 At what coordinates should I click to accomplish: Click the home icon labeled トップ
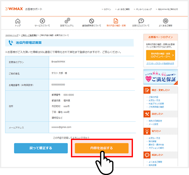[18, 21]
